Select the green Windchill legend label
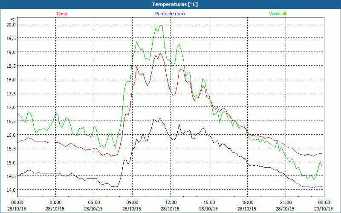This screenshot has height=213, width=341. [278, 14]
